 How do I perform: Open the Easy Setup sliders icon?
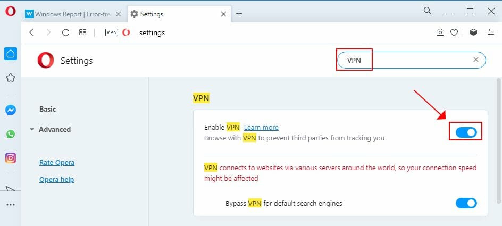[490, 32]
